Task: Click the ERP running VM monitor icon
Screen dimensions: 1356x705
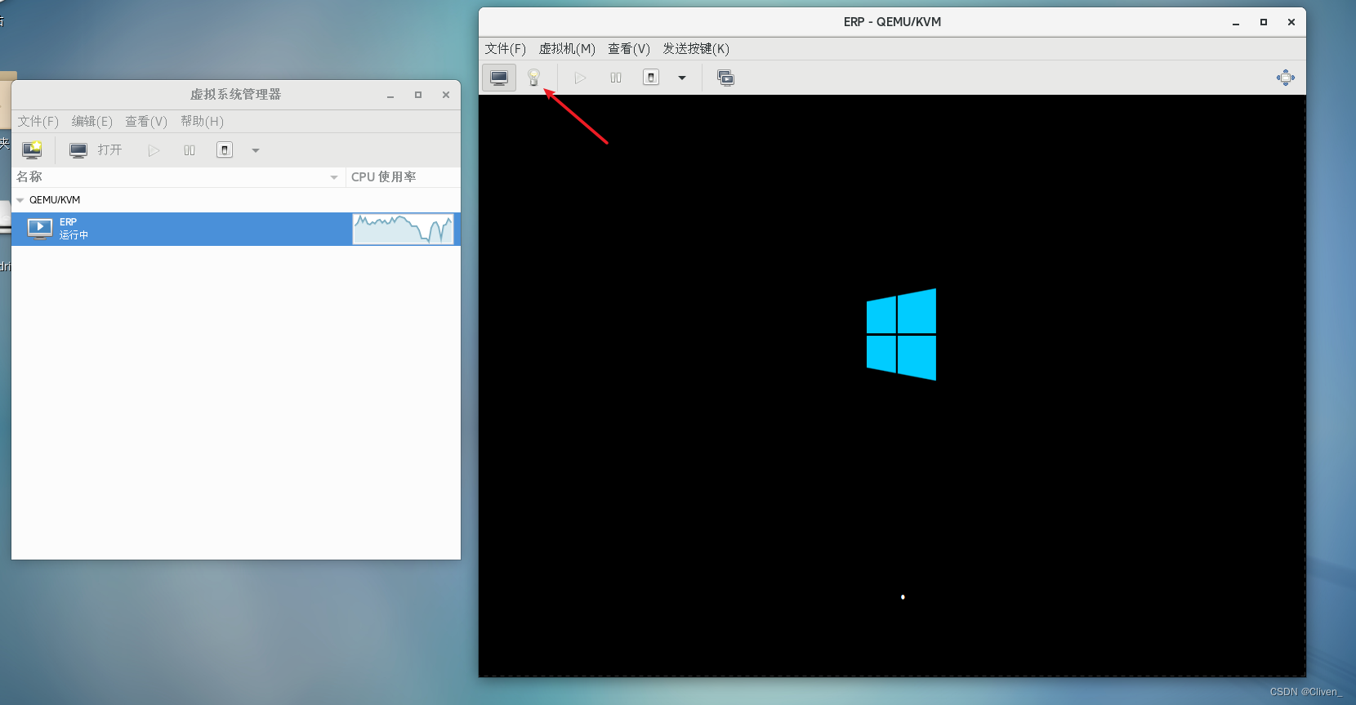Action: [40, 229]
